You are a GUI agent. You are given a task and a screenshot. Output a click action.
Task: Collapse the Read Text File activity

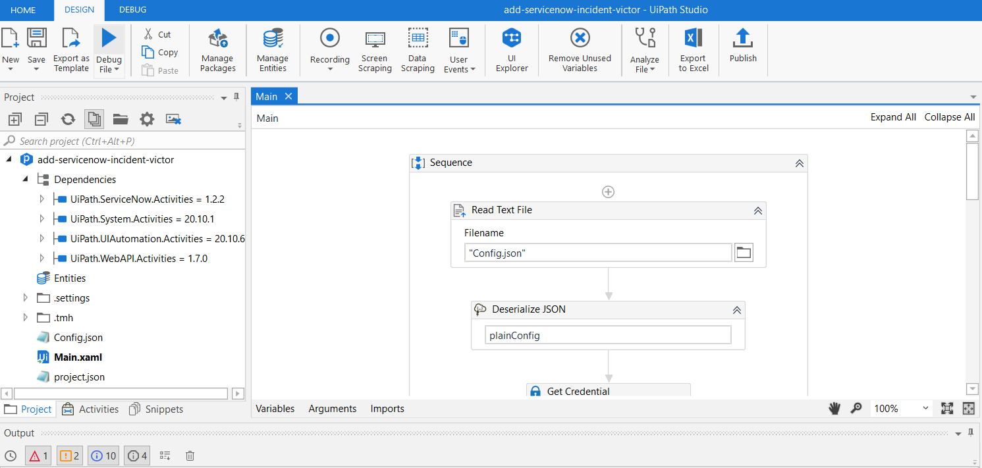757,211
